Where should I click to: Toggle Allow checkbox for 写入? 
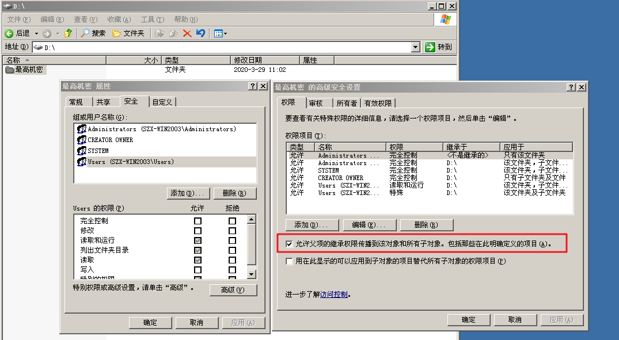pyautogui.click(x=198, y=270)
